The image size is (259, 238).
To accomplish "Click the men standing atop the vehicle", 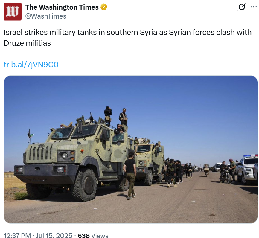I will point(116,118).
